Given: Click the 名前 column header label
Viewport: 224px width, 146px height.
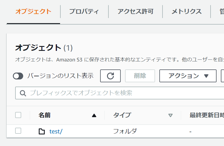Looking at the screenshot, I should pyautogui.click(x=45, y=115).
